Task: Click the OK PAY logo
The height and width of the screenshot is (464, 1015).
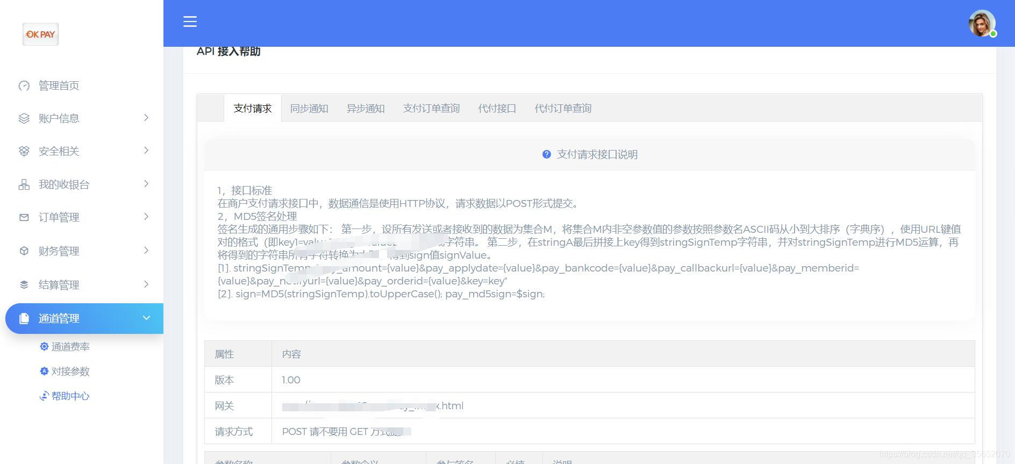Action: click(x=40, y=34)
